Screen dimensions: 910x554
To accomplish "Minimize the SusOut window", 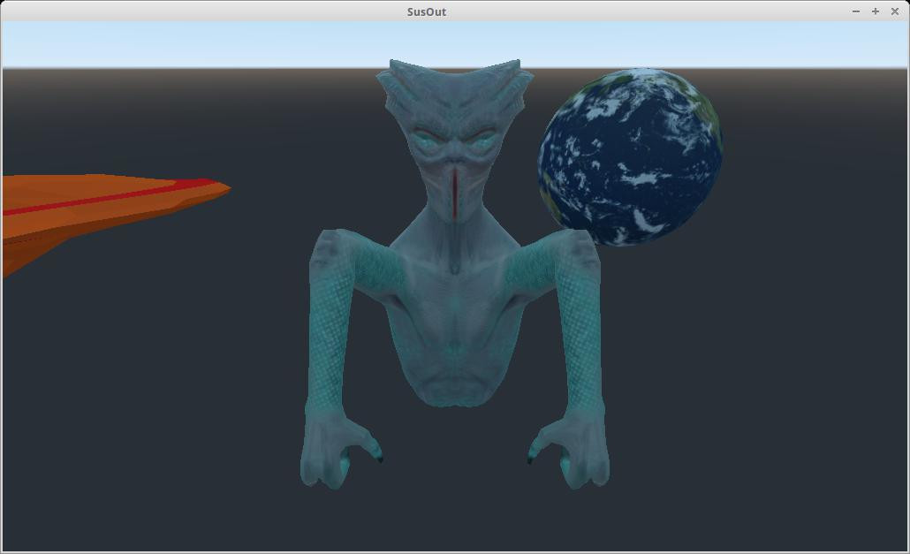I will [856, 11].
